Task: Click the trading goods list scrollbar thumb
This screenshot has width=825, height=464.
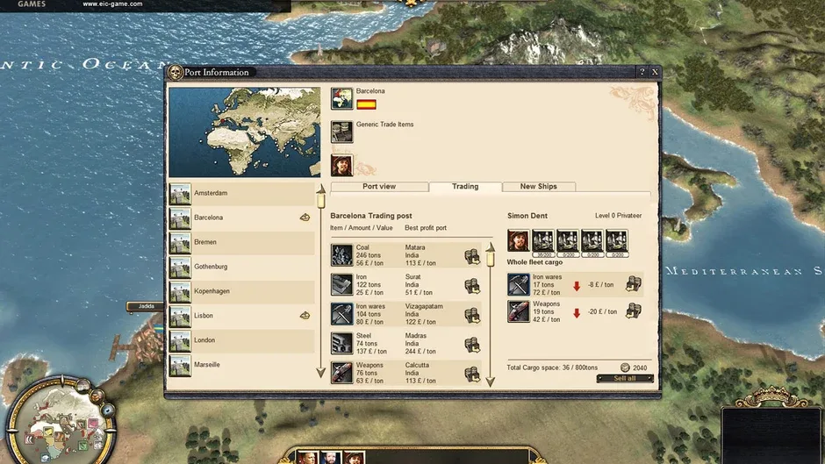Action: point(491,260)
